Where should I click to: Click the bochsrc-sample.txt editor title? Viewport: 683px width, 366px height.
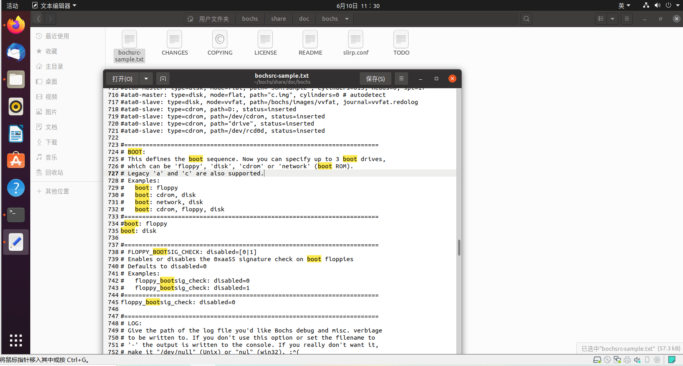pos(282,76)
